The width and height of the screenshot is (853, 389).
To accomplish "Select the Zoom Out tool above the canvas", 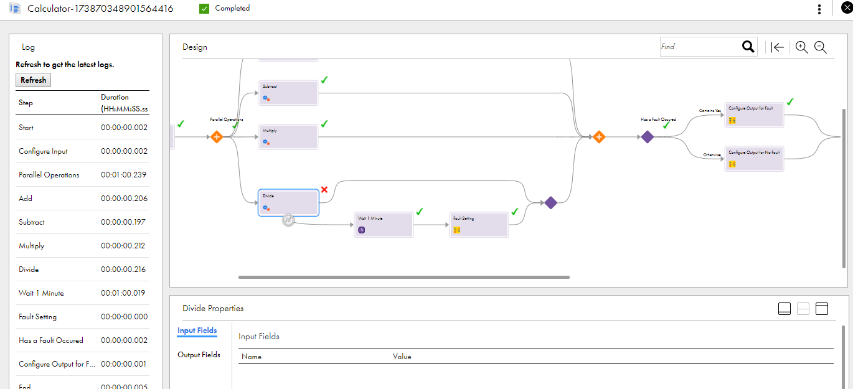I will [821, 47].
